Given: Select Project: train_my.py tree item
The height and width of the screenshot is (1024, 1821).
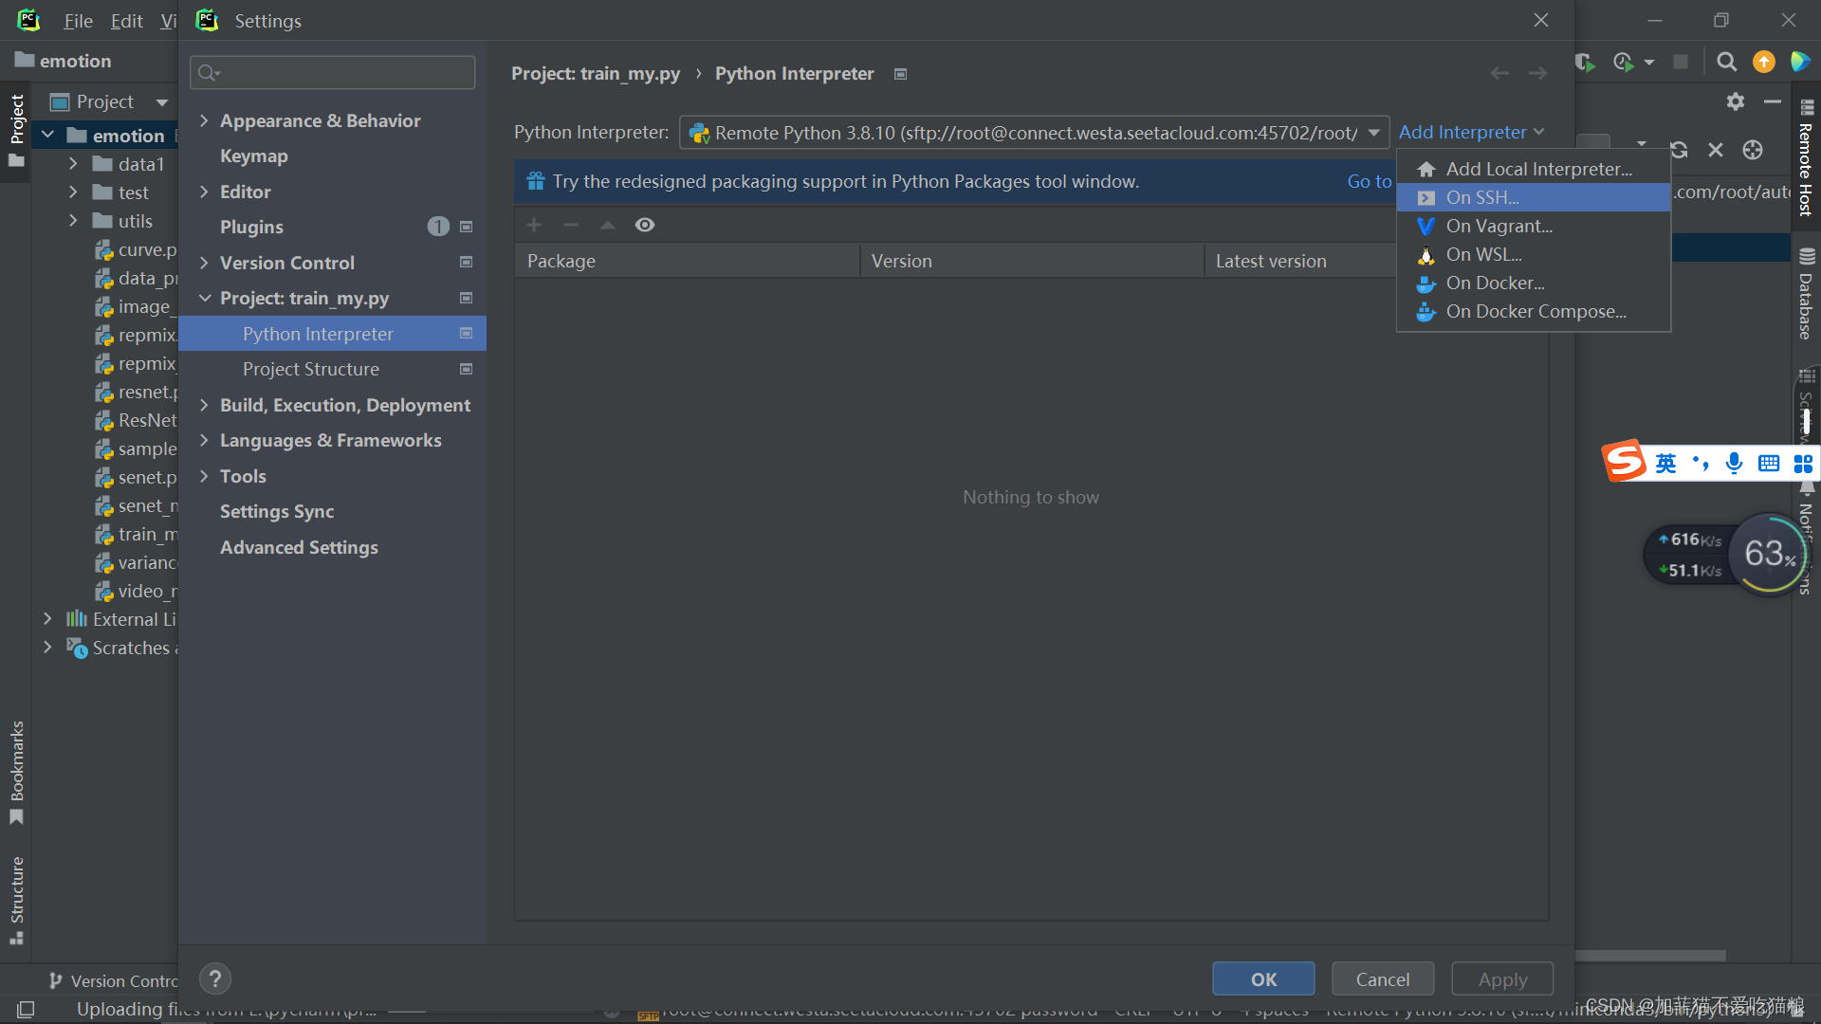Looking at the screenshot, I should click(303, 298).
